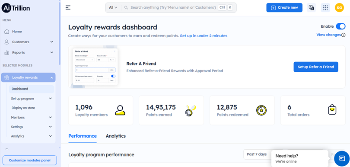Select Dashboard in the sidebar

click(x=32, y=89)
